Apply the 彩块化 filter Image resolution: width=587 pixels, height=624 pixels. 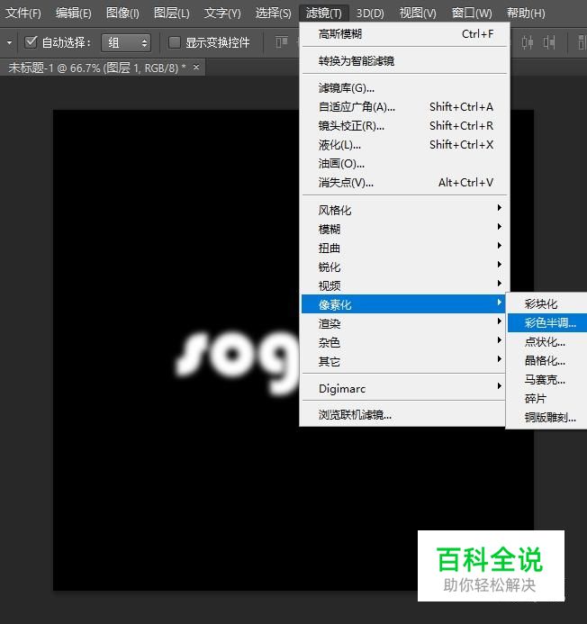547,304
